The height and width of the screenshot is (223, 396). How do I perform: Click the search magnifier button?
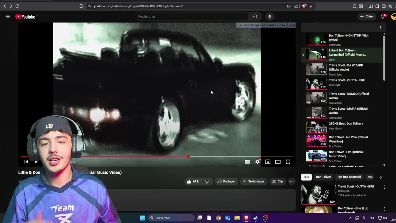(x=255, y=16)
